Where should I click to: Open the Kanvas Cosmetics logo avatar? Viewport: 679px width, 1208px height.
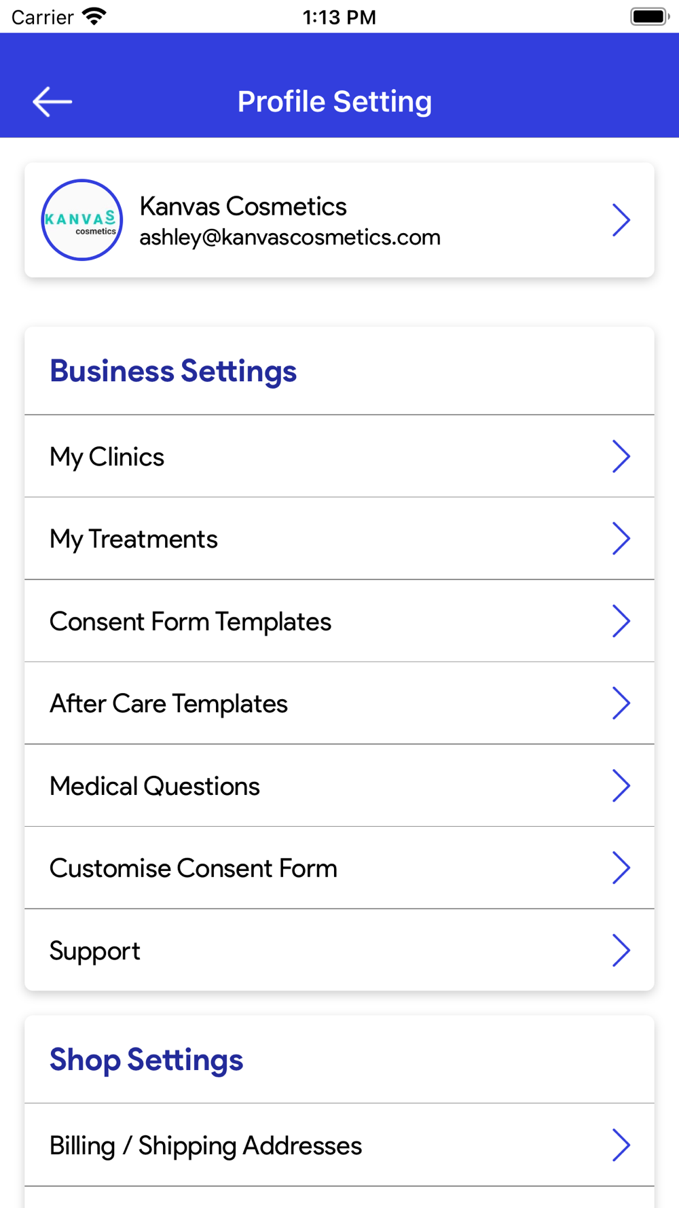[82, 220]
